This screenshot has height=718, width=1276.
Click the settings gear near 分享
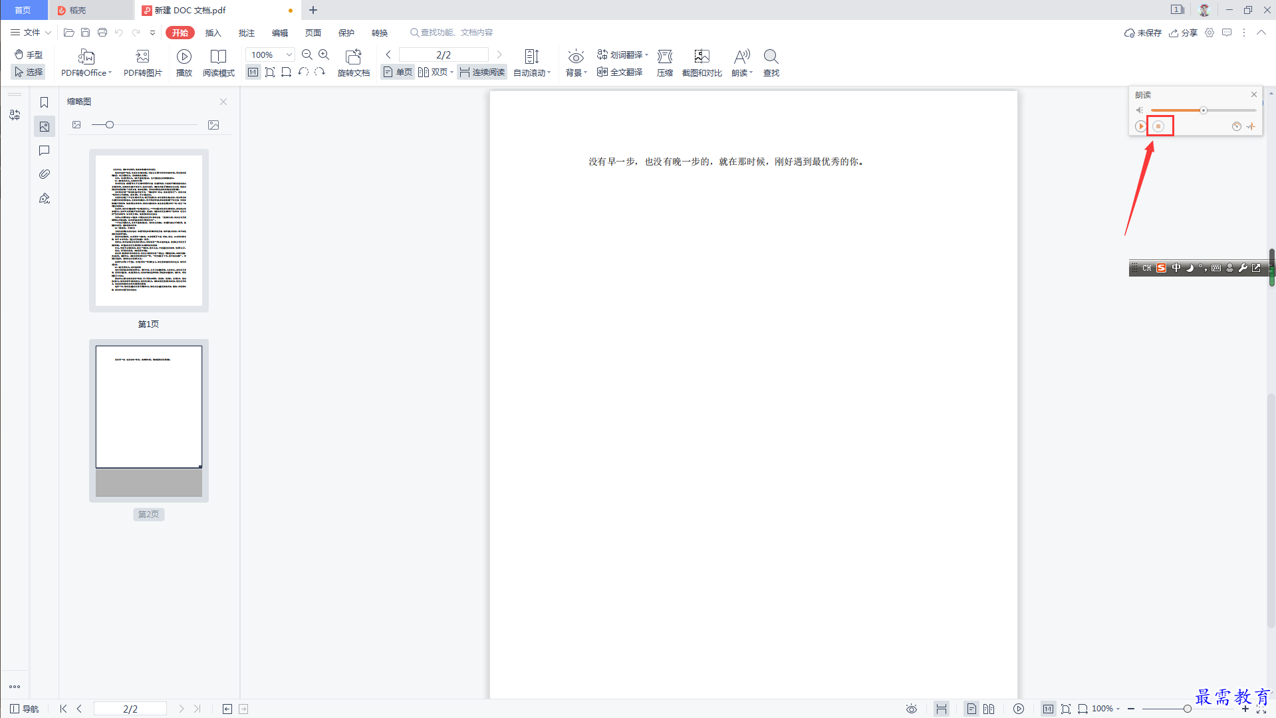pos(1210,33)
